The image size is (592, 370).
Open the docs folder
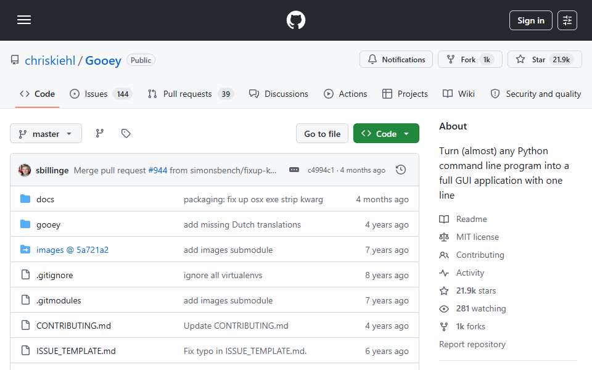[x=45, y=199]
